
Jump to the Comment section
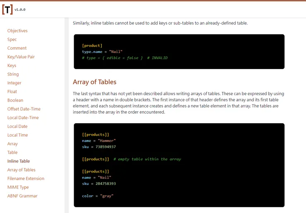point(17,48)
